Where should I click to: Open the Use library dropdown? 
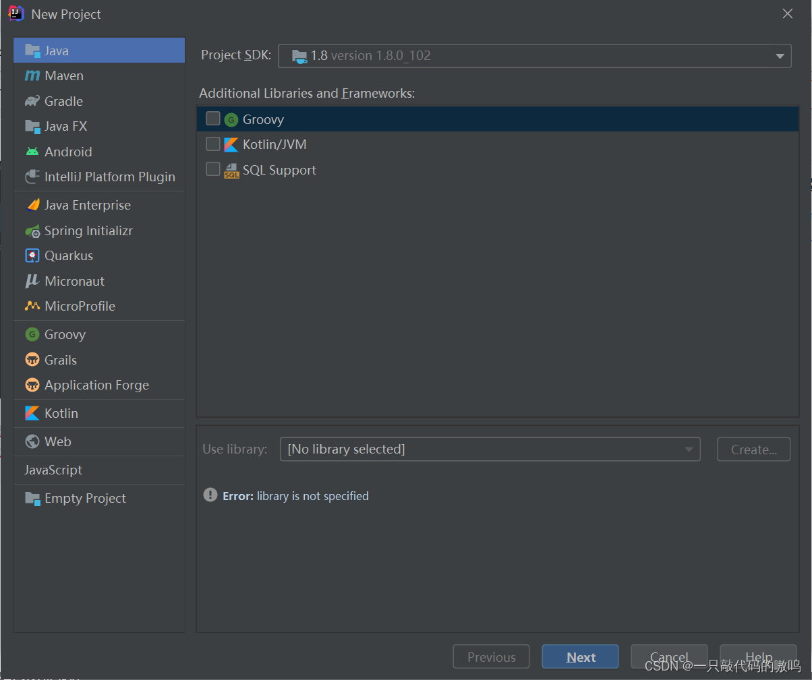490,450
